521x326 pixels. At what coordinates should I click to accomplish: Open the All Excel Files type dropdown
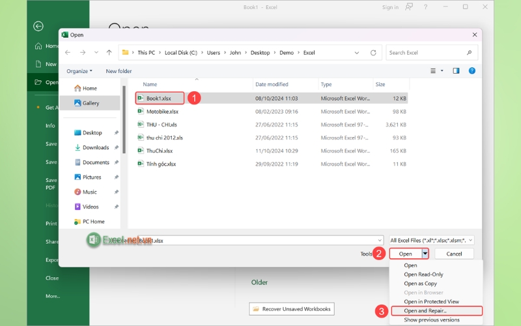click(431, 240)
